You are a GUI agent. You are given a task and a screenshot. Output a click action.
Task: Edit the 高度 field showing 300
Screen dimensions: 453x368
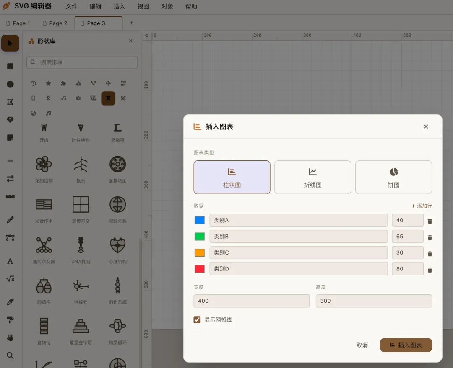click(x=374, y=301)
